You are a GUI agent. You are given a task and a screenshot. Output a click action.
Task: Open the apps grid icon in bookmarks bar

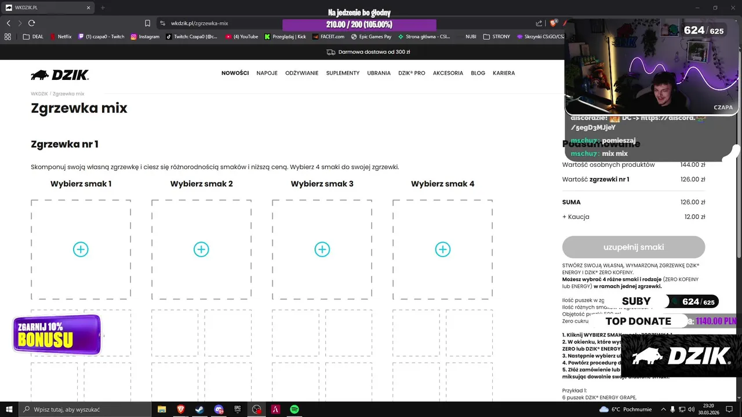[8, 36]
